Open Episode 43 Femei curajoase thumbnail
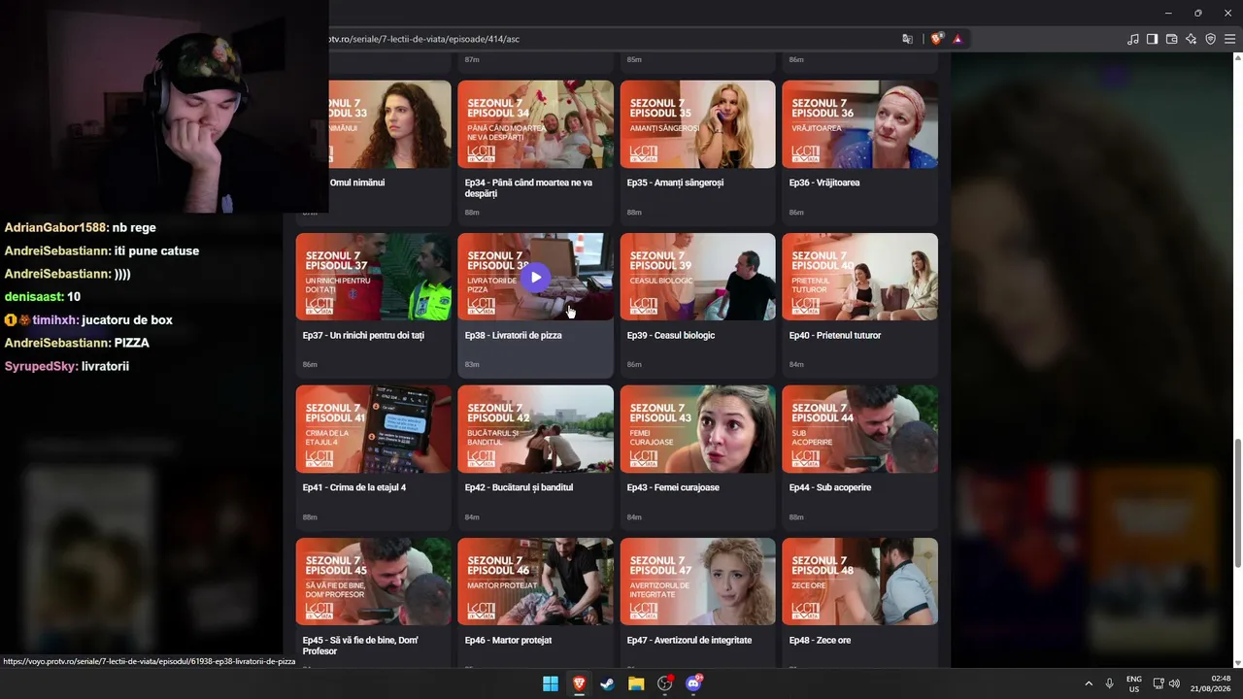This screenshot has width=1243, height=699. [x=697, y=429]
